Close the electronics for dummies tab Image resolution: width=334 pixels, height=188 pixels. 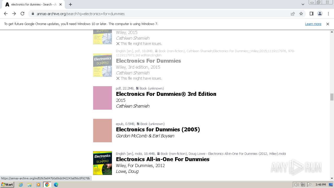[x=61, y=4]
